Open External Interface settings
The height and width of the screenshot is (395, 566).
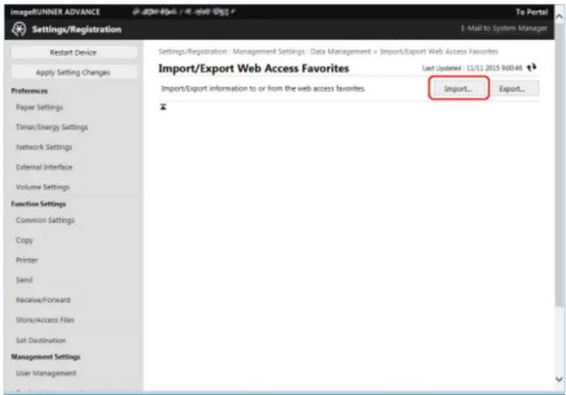click(44, 167)
